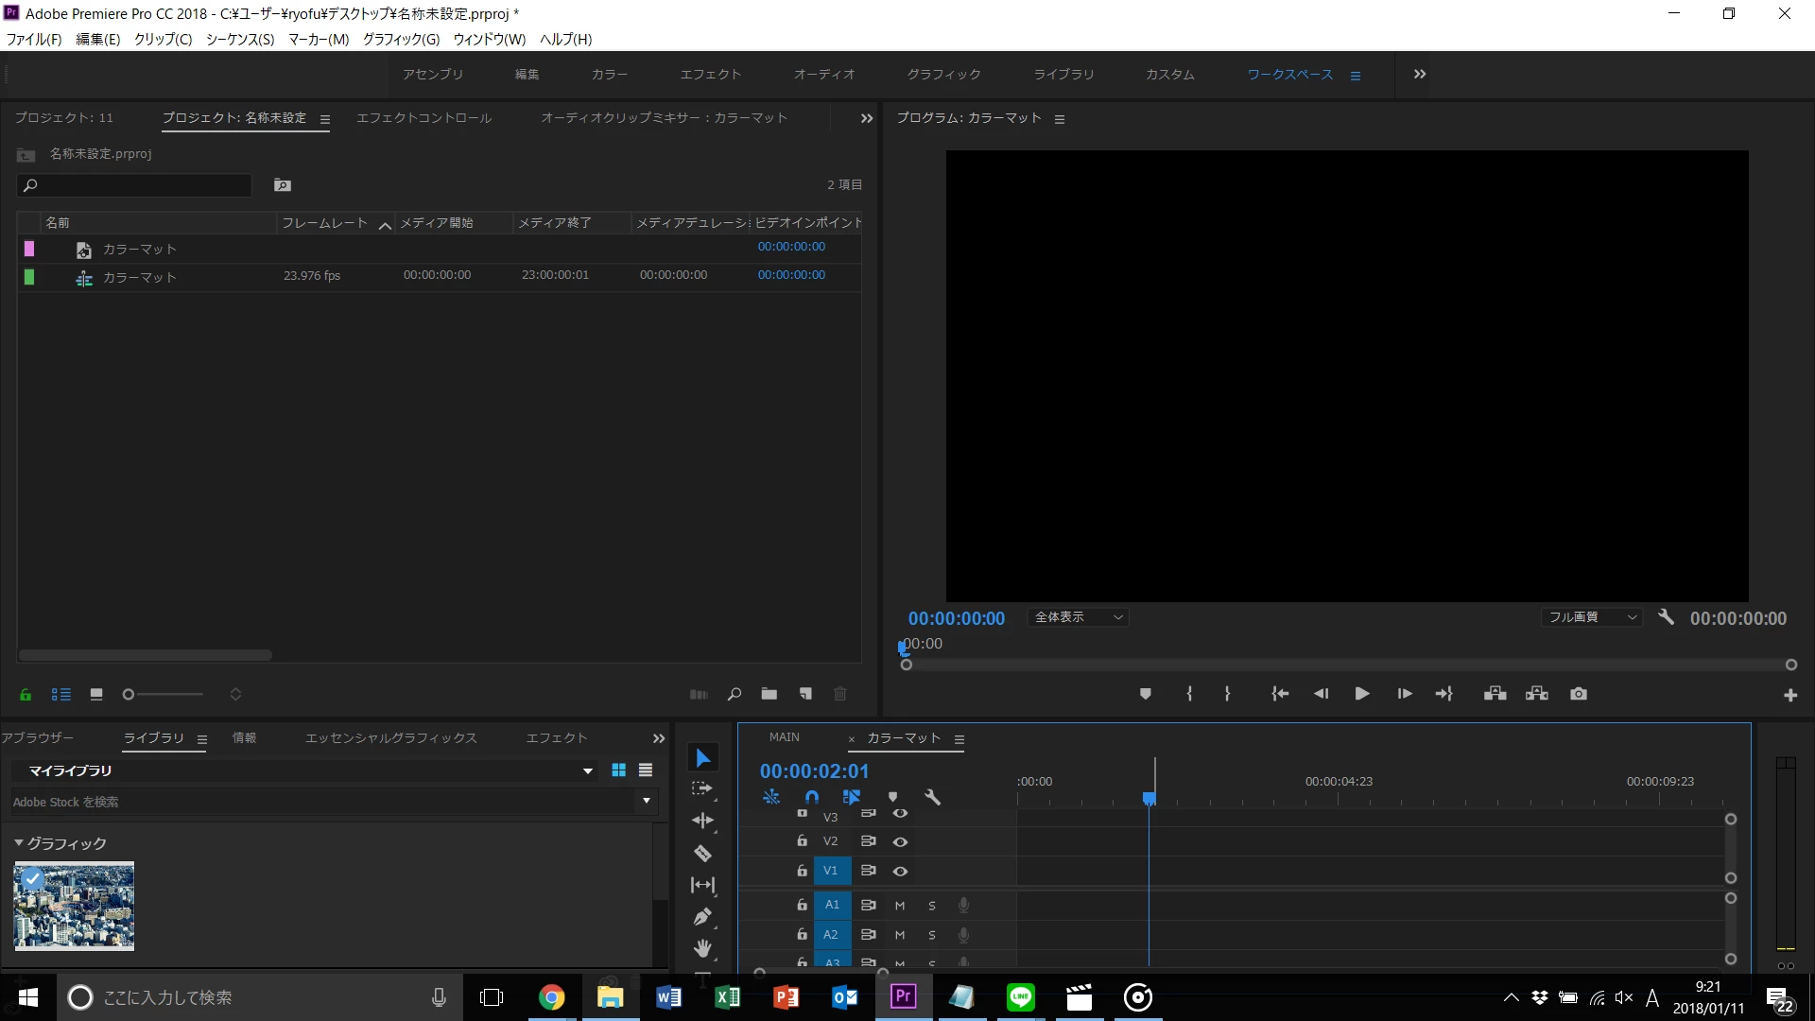Image resolution: width=1815 pixels, height=1021 pixels.
Task: Toggle sync lock on V1 track
Action: pyautogui.click(x=868, y=870)
